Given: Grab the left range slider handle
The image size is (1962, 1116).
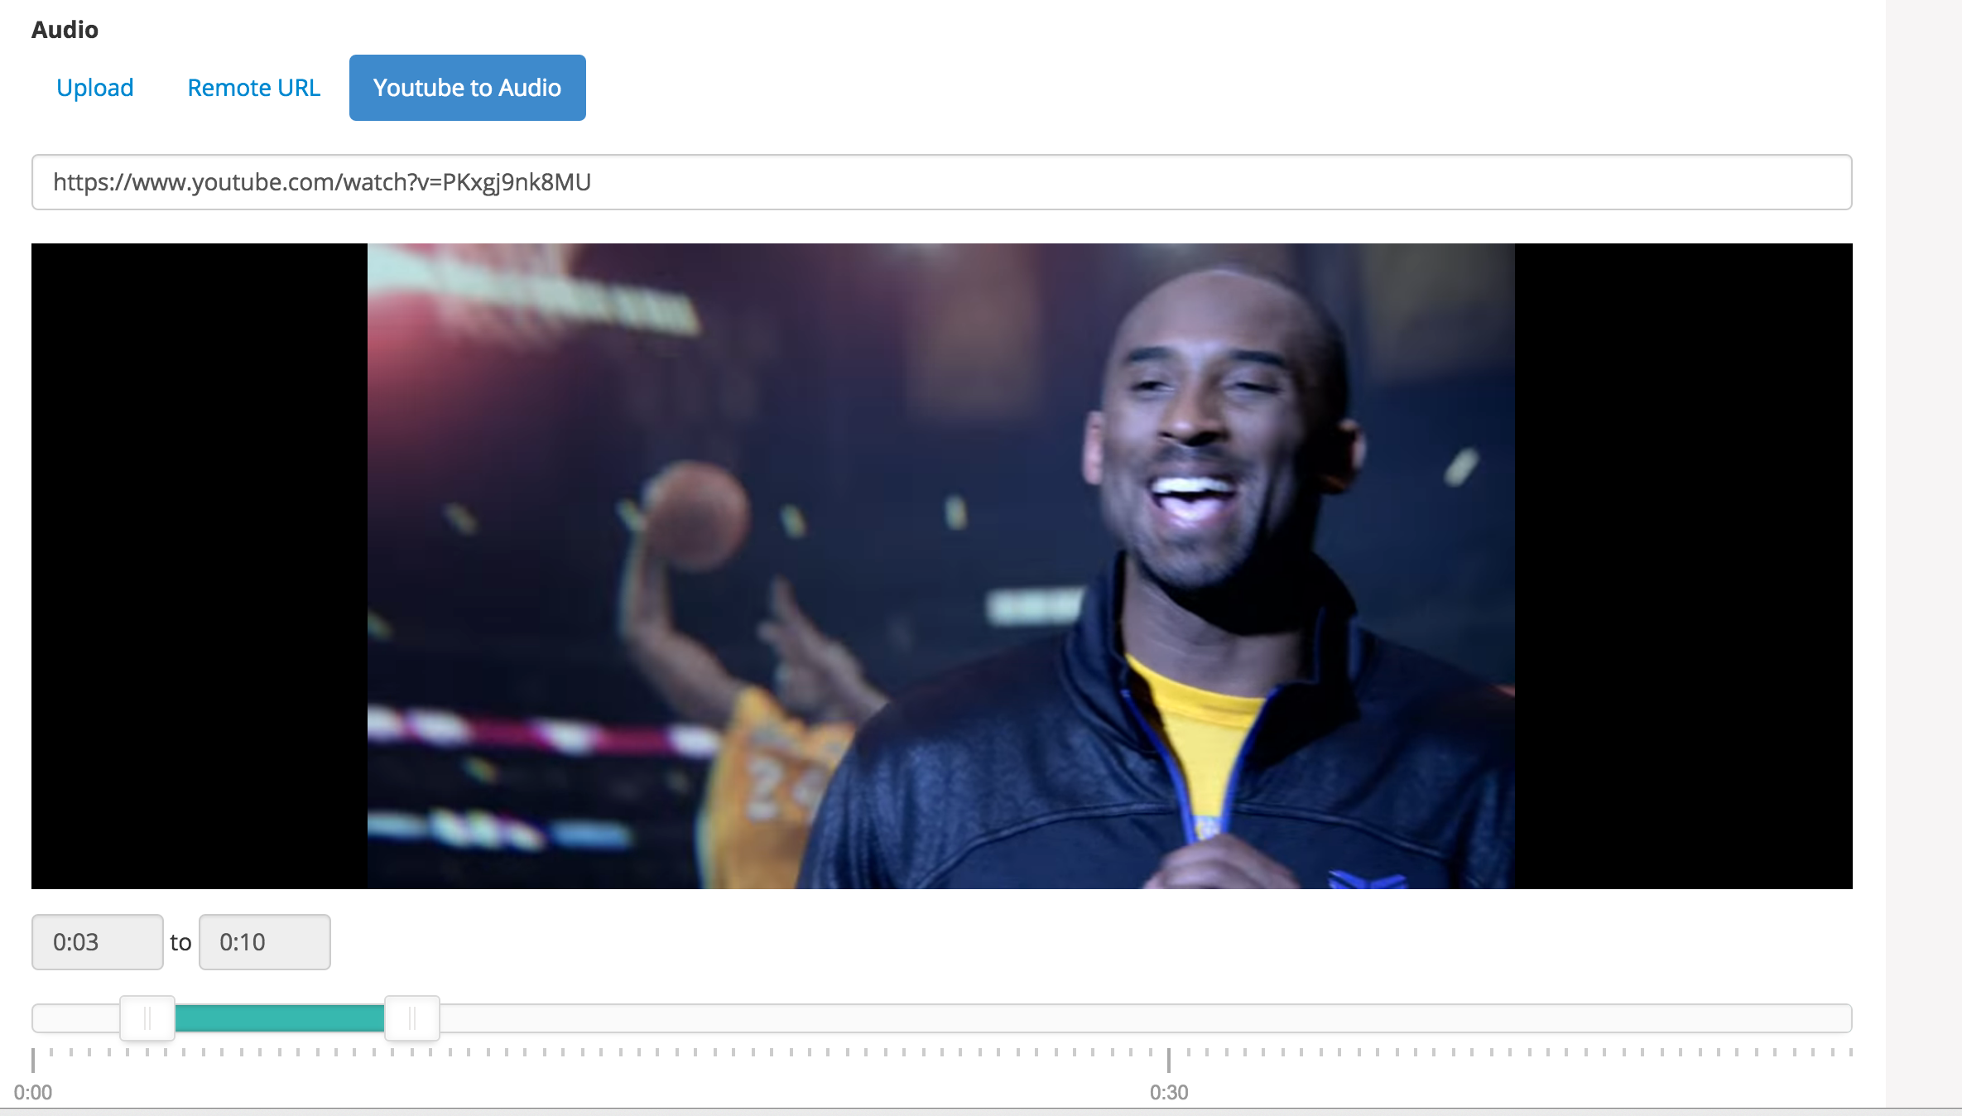Looking at the screenshot, I should (x=147, y=1018).
